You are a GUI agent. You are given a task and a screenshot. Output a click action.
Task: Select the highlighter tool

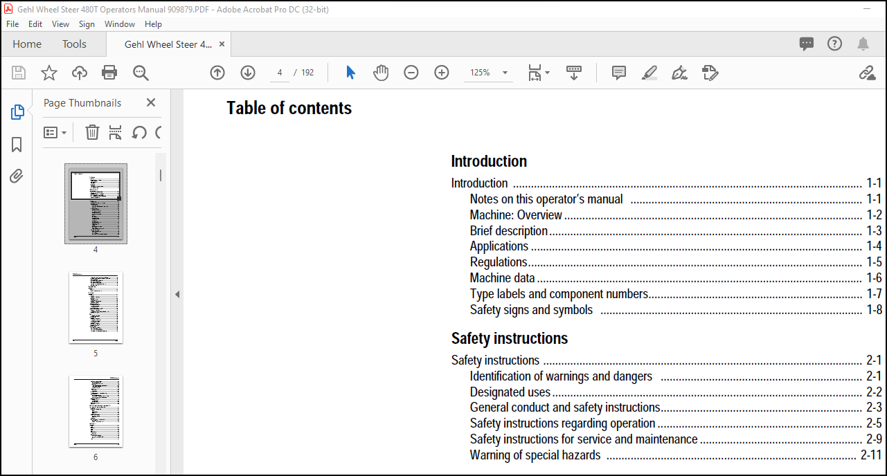pyautogui.click(x=649, y=73)
